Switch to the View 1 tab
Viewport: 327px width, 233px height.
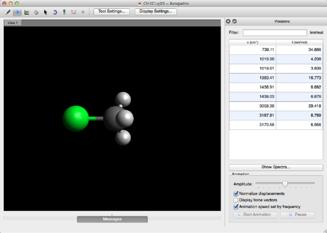13,23
